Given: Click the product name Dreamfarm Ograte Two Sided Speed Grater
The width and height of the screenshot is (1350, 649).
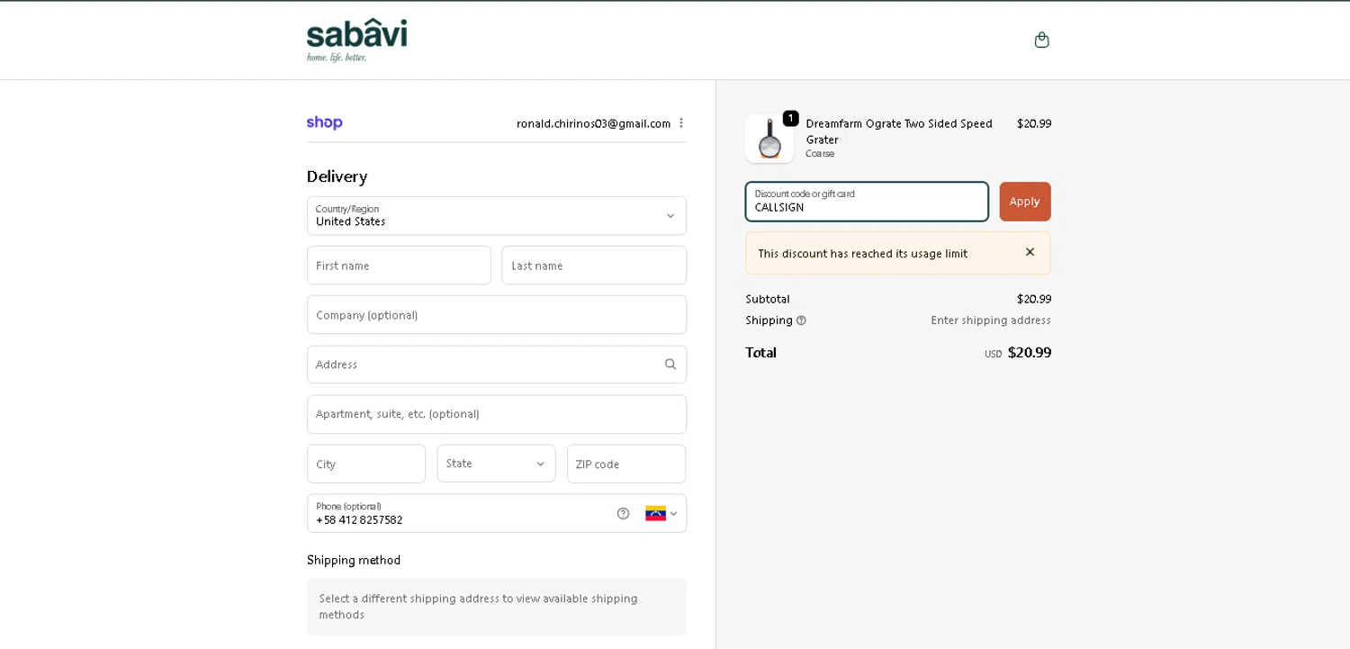Looking at the screenshot, I should tap(899, 131).
